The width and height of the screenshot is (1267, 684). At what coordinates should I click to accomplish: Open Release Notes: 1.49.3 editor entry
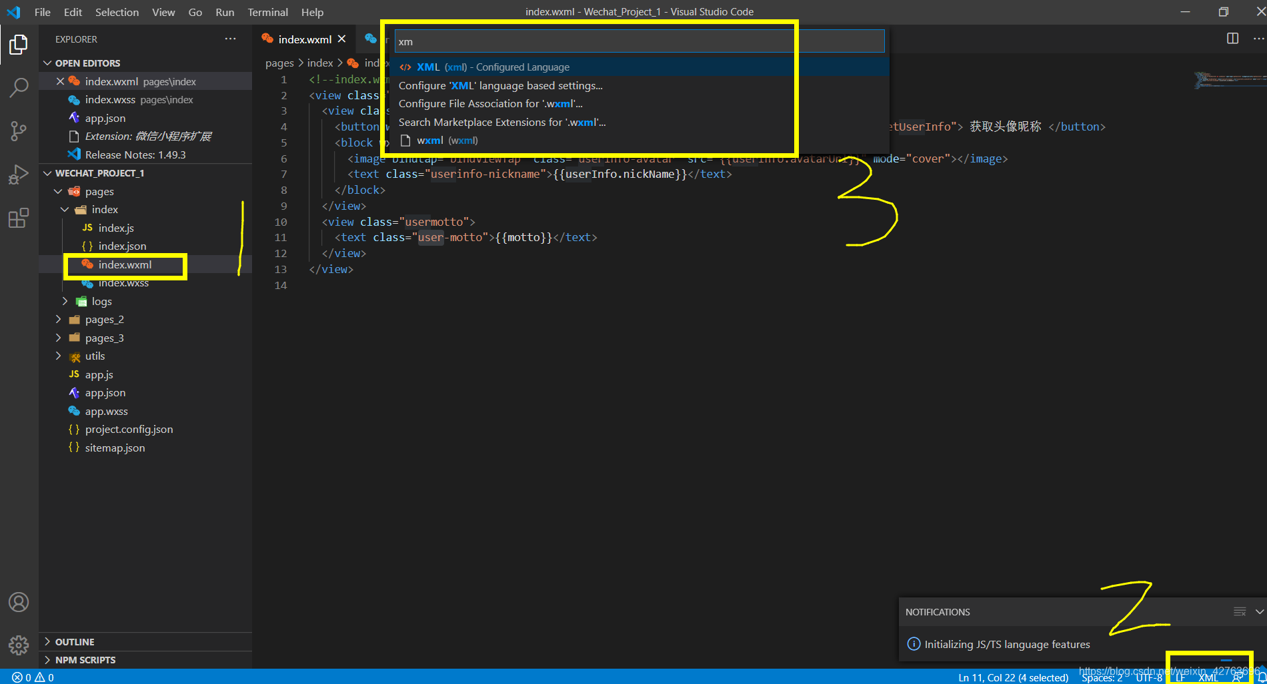click(x=145, y=155)
